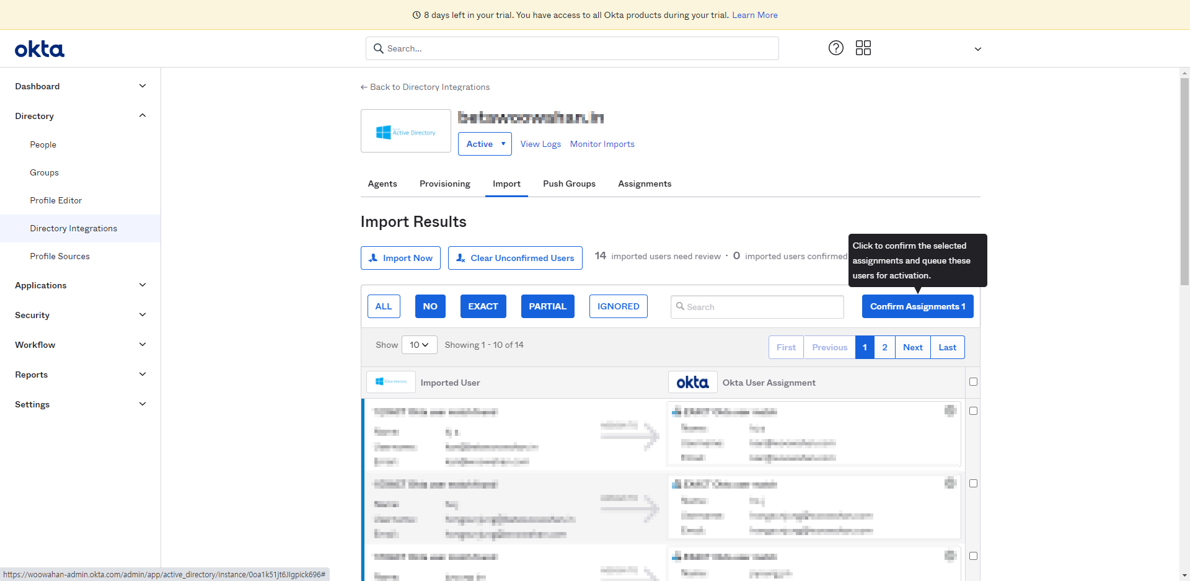Go to page 2 of results
The height and width of the screenshot is (581, 1190).
tap(884, 347)
